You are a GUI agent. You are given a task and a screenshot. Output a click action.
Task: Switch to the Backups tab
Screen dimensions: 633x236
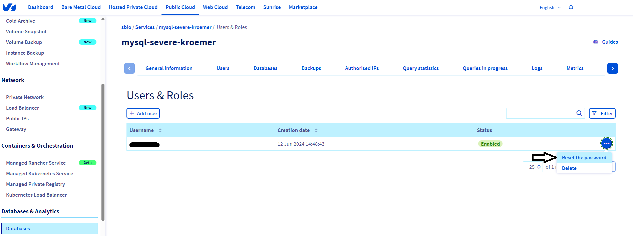[x=311, y=68]
